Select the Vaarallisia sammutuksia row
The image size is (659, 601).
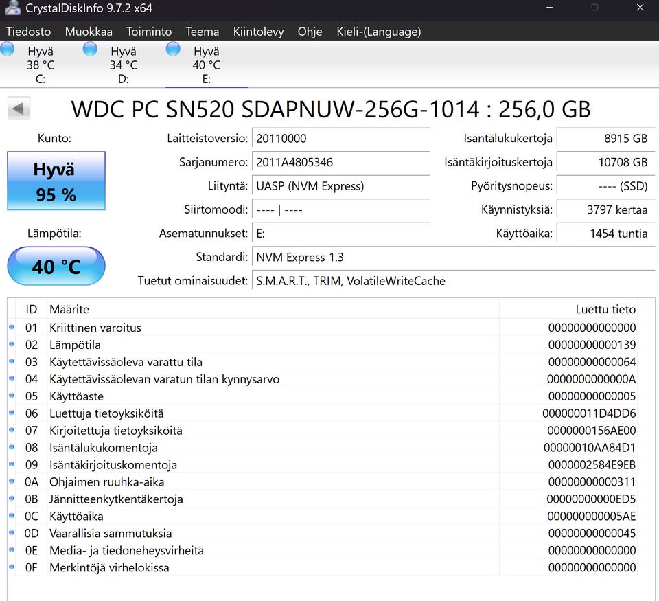323,533
